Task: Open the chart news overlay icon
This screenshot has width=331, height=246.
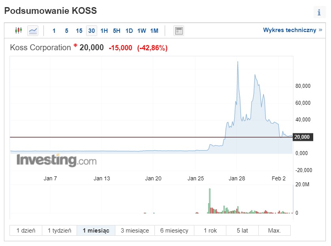Action: coord(179,31)
